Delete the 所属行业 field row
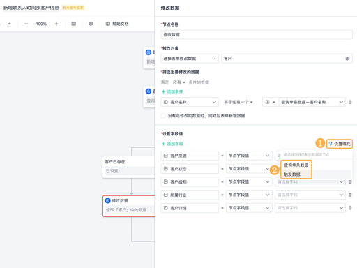 (350, 195)
